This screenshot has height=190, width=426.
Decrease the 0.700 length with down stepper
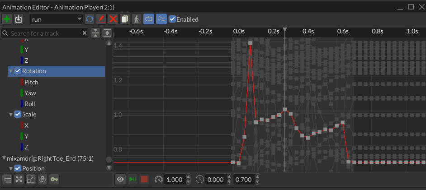257,182
